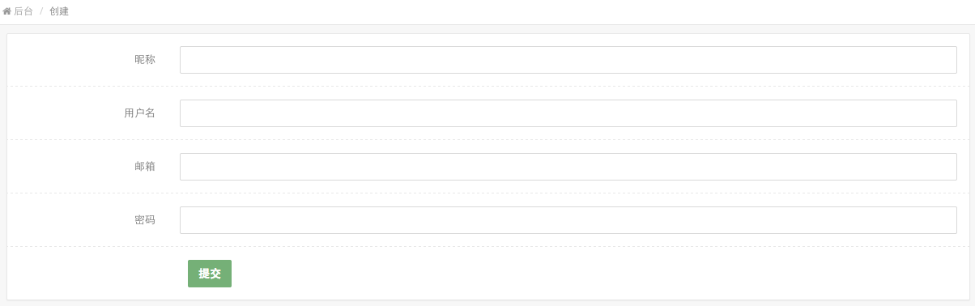The image size is (975, 306).
Task: Click the slash separator between 后台 and 创建
Action: [41, 11]
